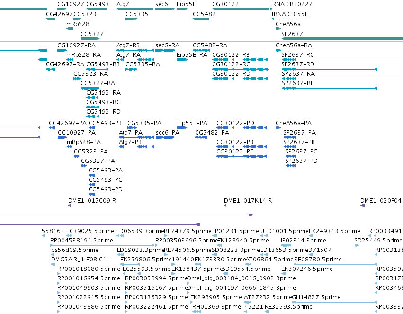Click the tRNA:G3:55E label
Screen dimensions: 403x314
click(x=290, y=14)
